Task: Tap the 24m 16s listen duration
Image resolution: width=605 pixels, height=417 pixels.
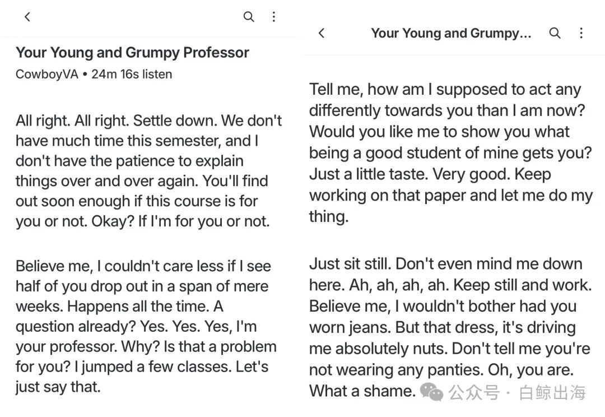Action: tap(132, 74)
